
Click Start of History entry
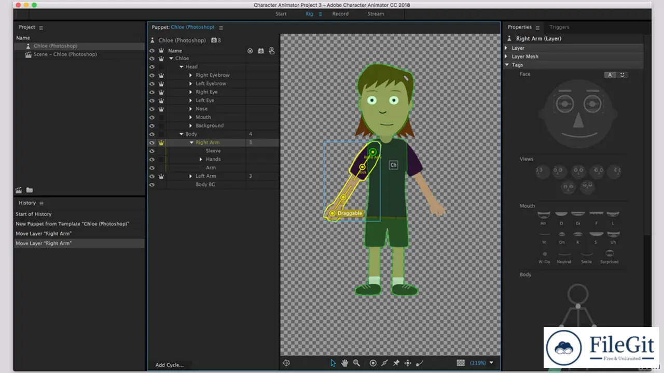pyautogui.click(x=34, y=214)
